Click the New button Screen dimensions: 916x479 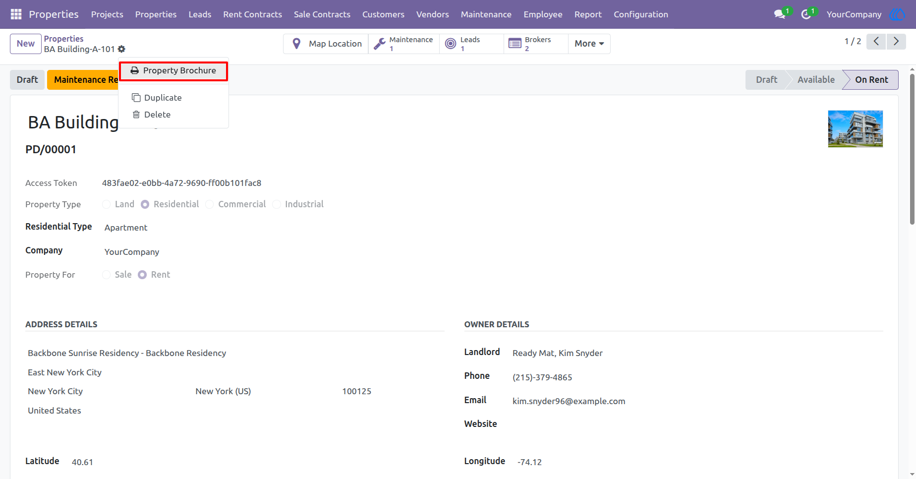(x=26, y=44)
